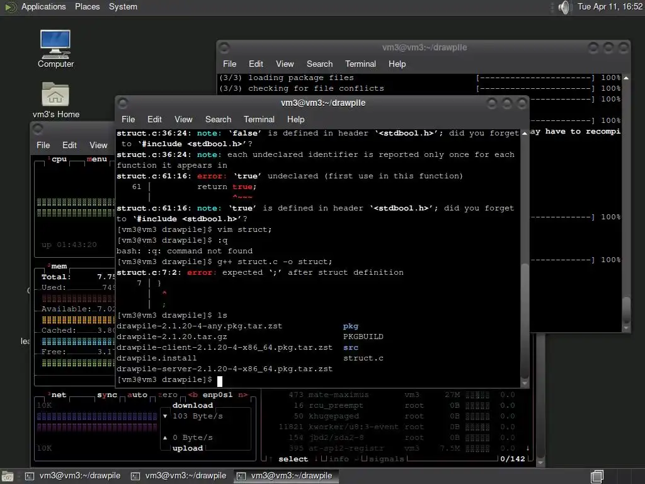
Task: Select mate-maximus process row in btop
Action: pyautogui.click(x=397, y=395)
